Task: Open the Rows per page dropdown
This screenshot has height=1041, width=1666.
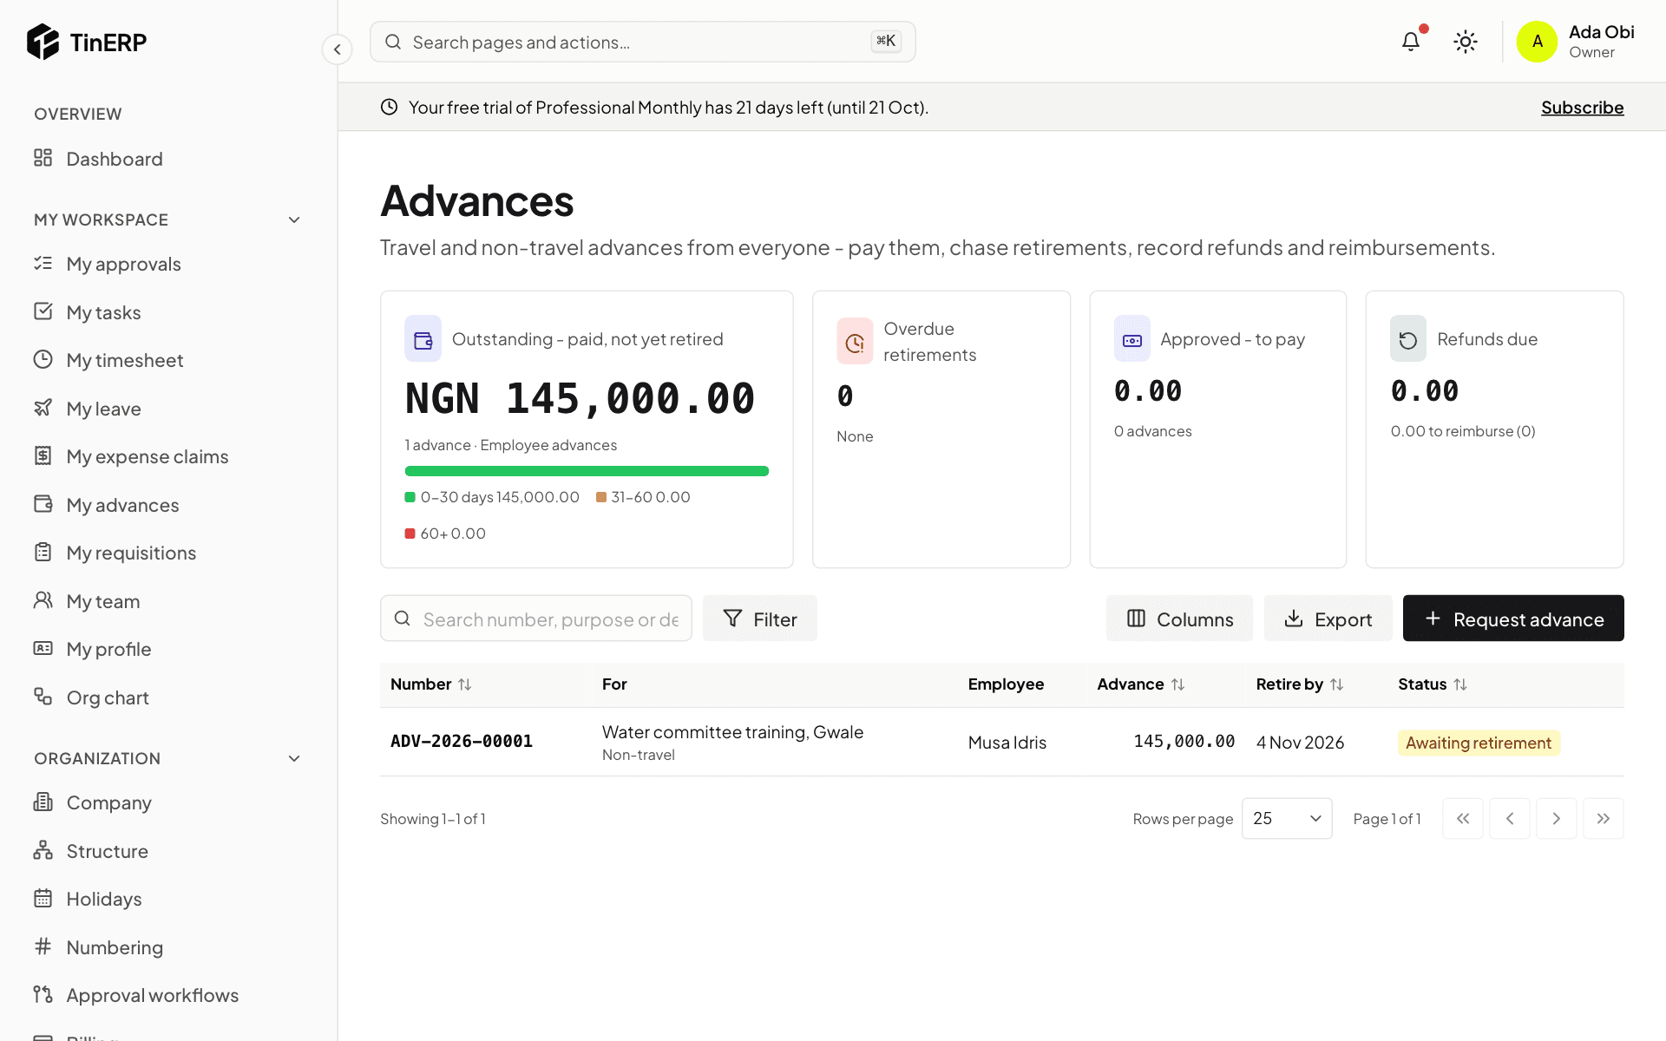Action: [x=1287, y=819]
